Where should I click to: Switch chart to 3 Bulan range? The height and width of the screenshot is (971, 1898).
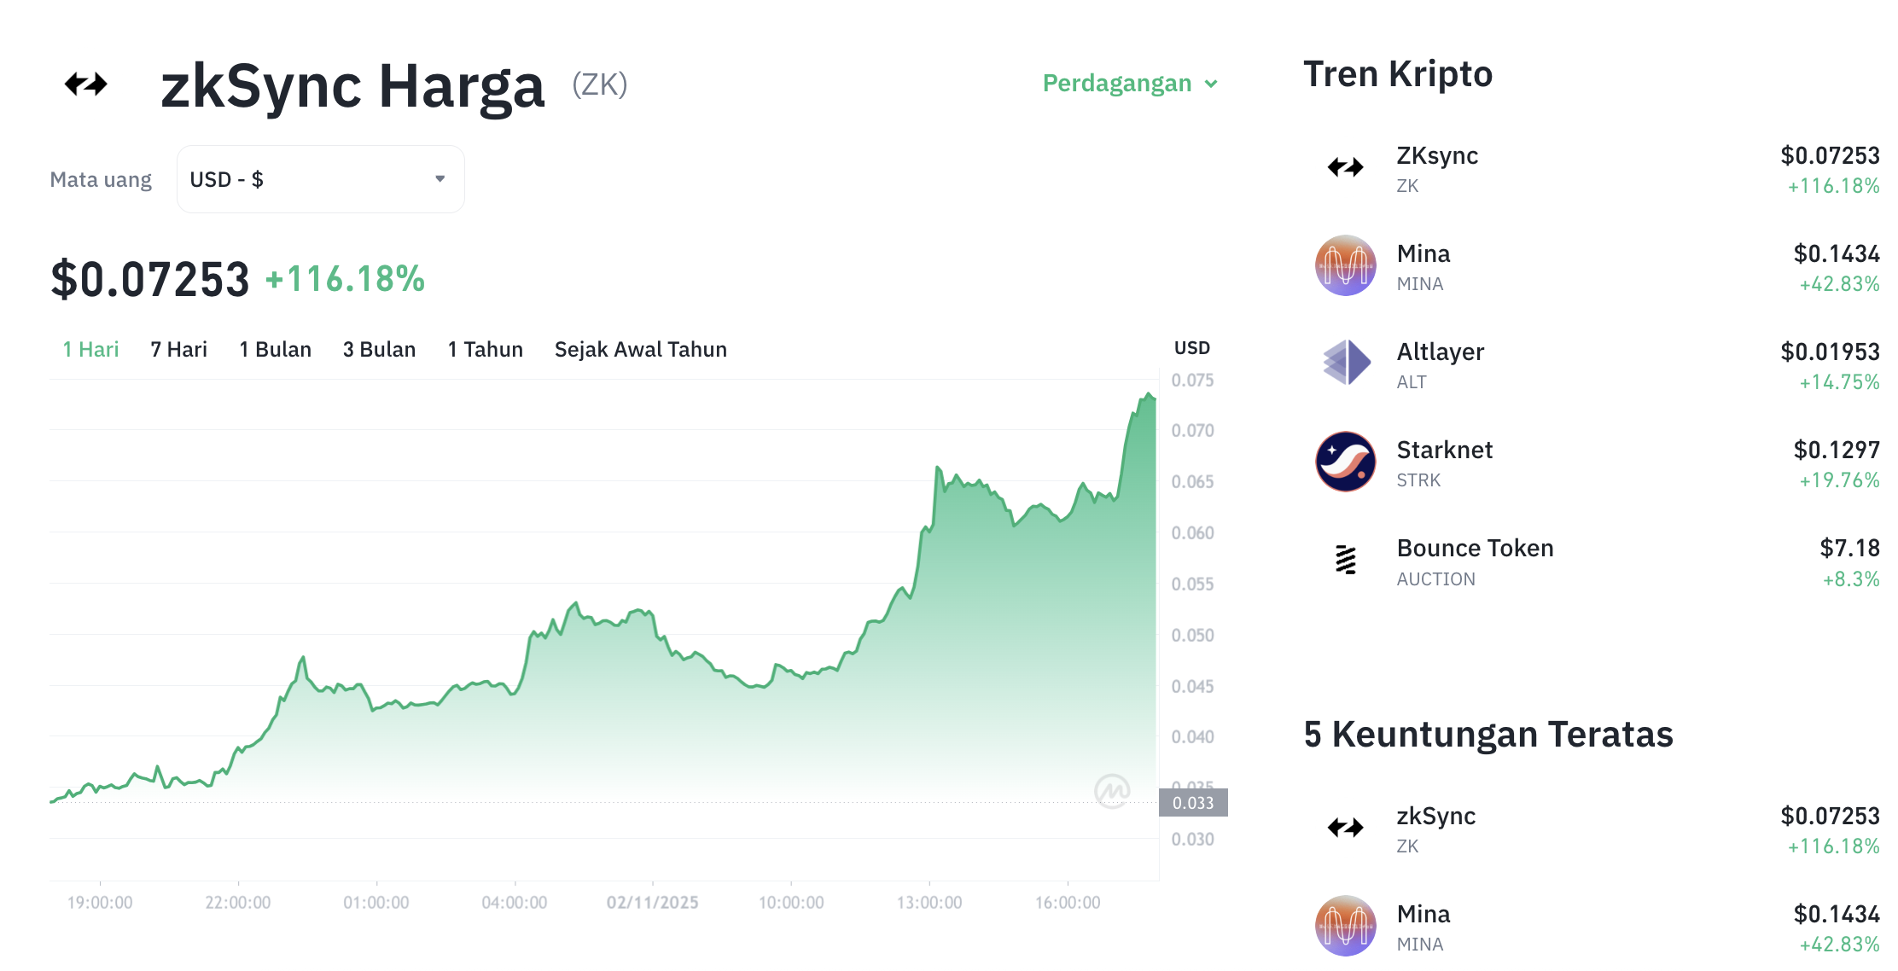tap(379, 348)
